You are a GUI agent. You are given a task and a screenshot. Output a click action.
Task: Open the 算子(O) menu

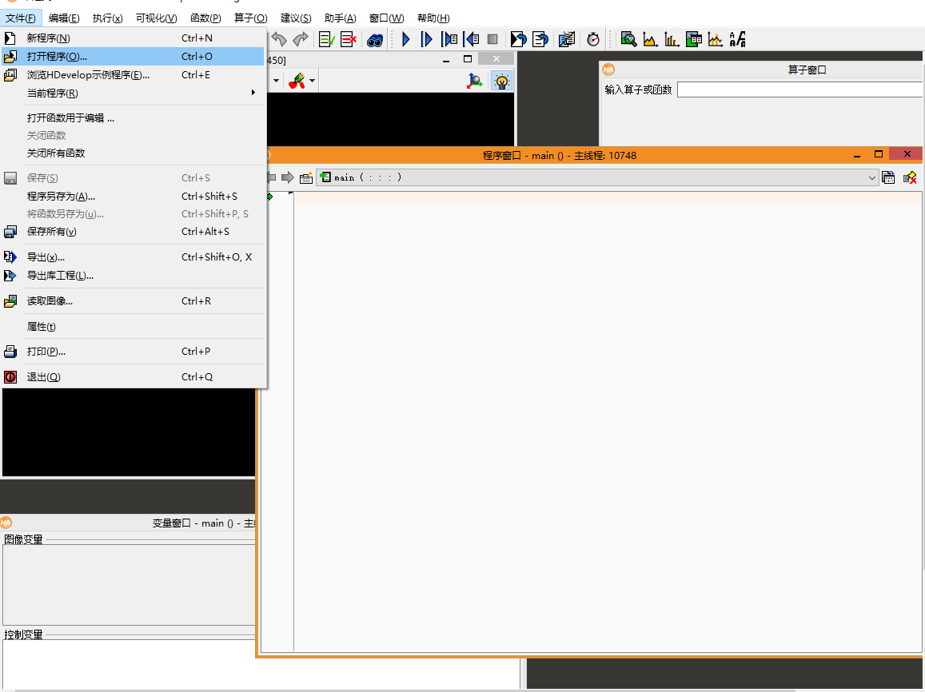point(250,18)
